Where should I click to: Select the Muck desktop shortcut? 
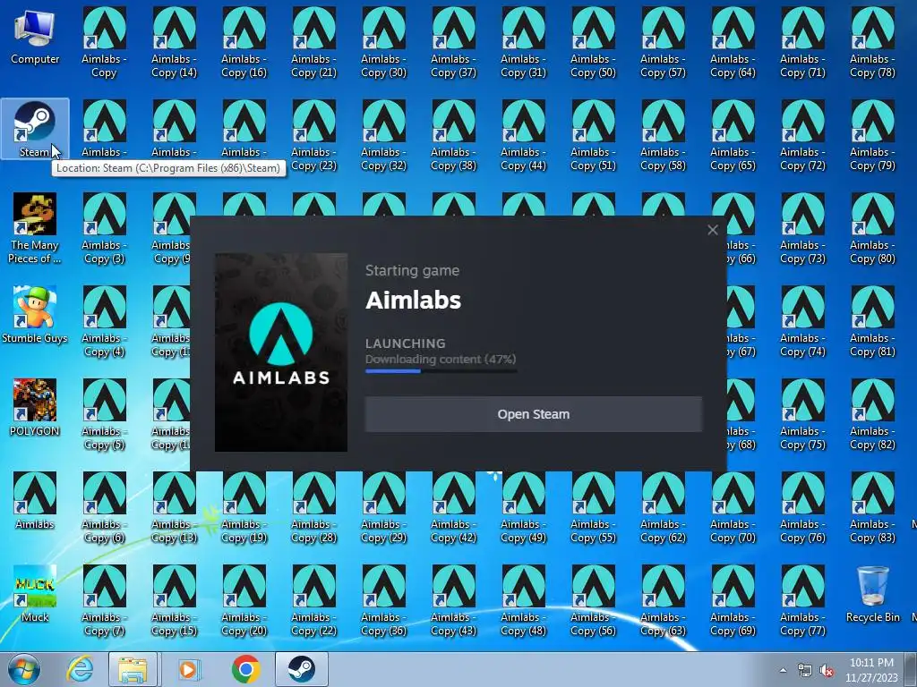tap(35, 594)
